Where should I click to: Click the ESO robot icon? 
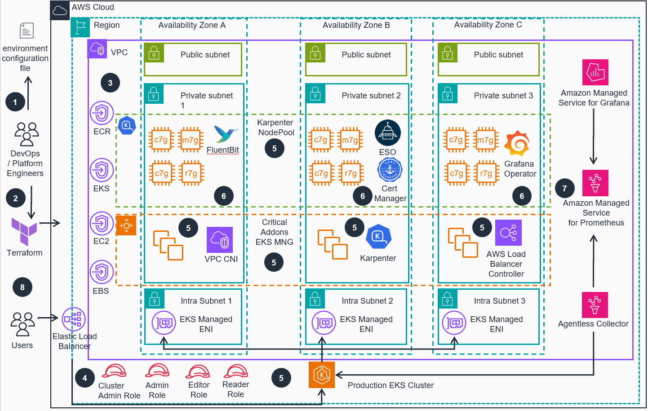387,133
